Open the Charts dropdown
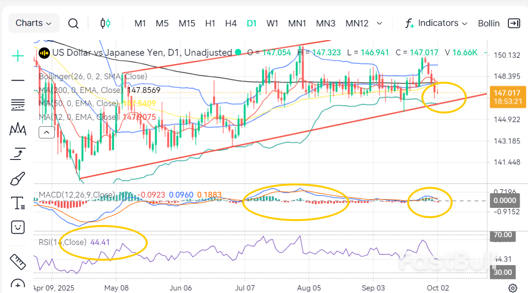The image size is (528, 293). [33, 23]
